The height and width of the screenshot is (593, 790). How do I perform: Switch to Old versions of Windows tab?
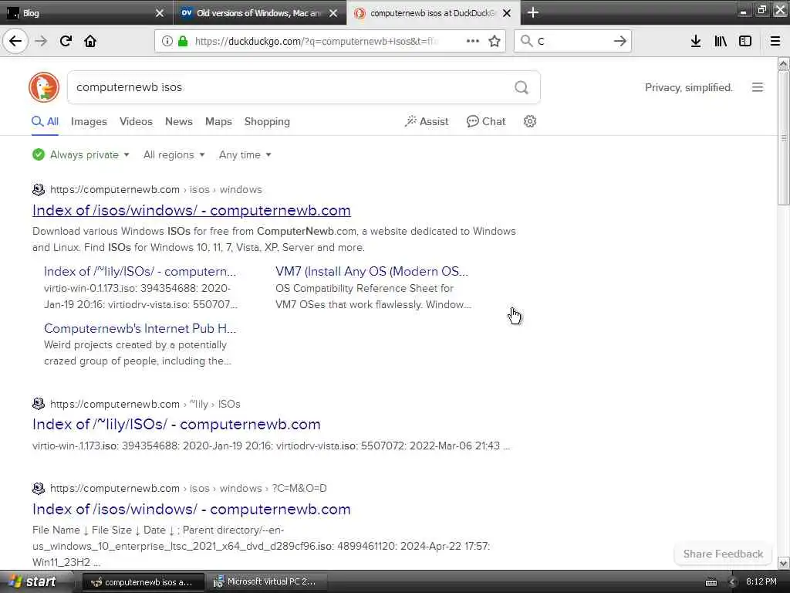260,12
